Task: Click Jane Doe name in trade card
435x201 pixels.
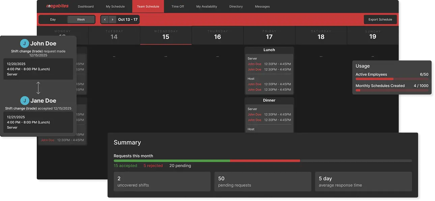Action: [43, 101]
